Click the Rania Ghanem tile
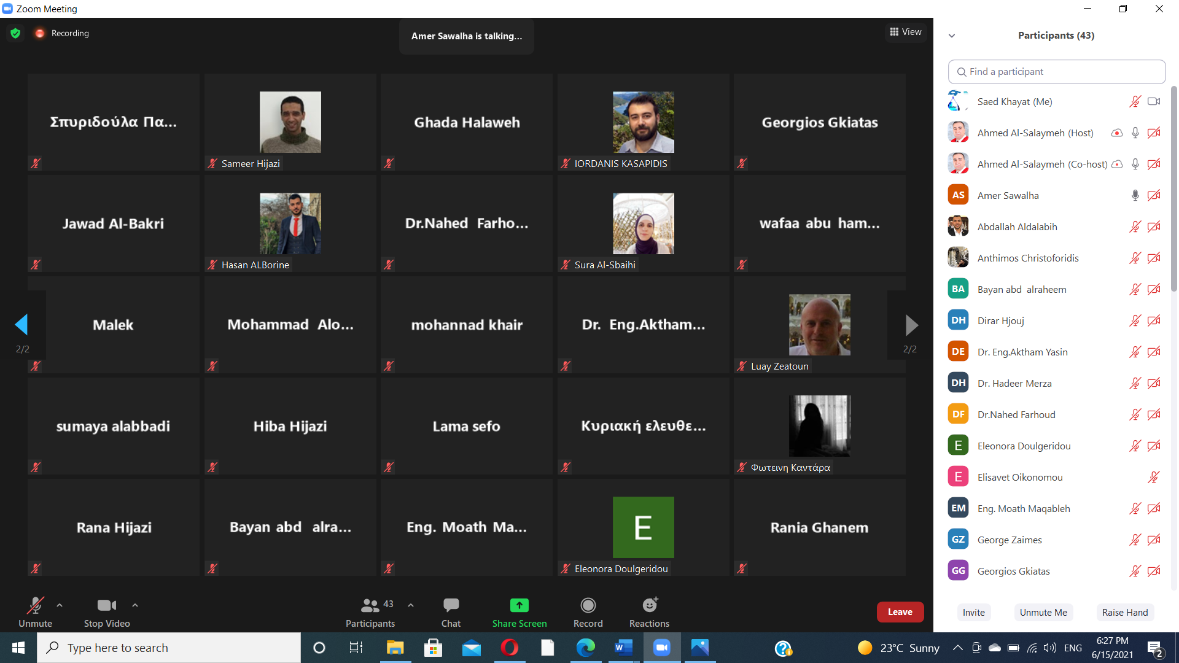The image size is (1179, 663). coord(819,527)
